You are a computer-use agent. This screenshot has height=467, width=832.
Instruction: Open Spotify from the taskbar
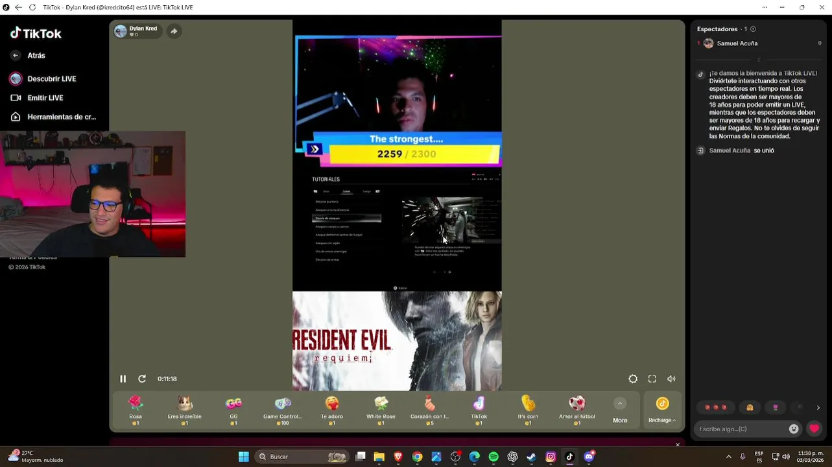tap(493, 457)
